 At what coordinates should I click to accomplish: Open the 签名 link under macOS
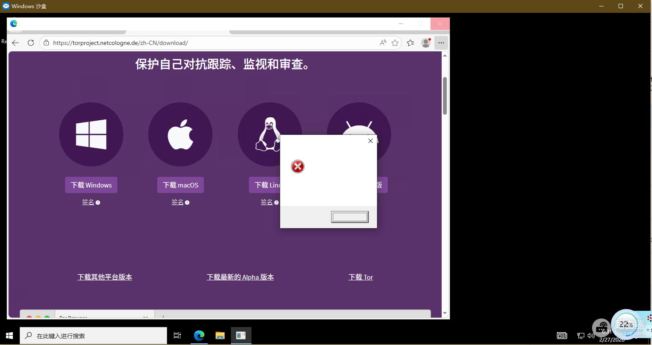(x=178, y=202)
